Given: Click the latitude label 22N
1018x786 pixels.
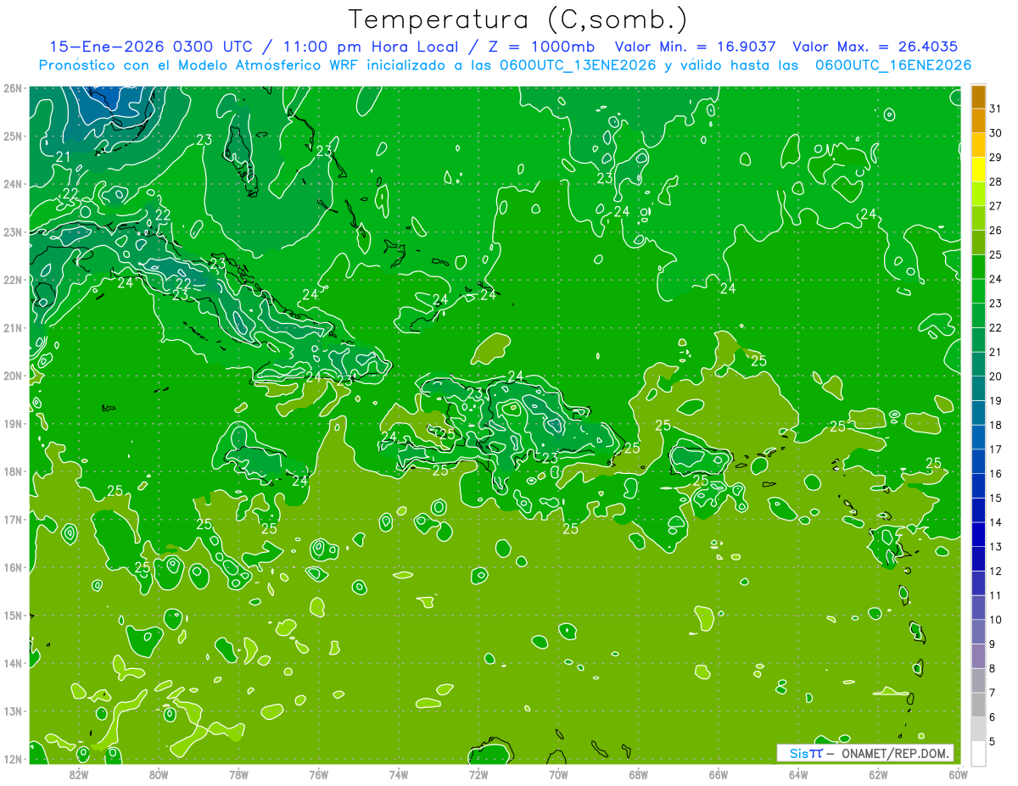Looking at the screenshot, I should [12, 280].
